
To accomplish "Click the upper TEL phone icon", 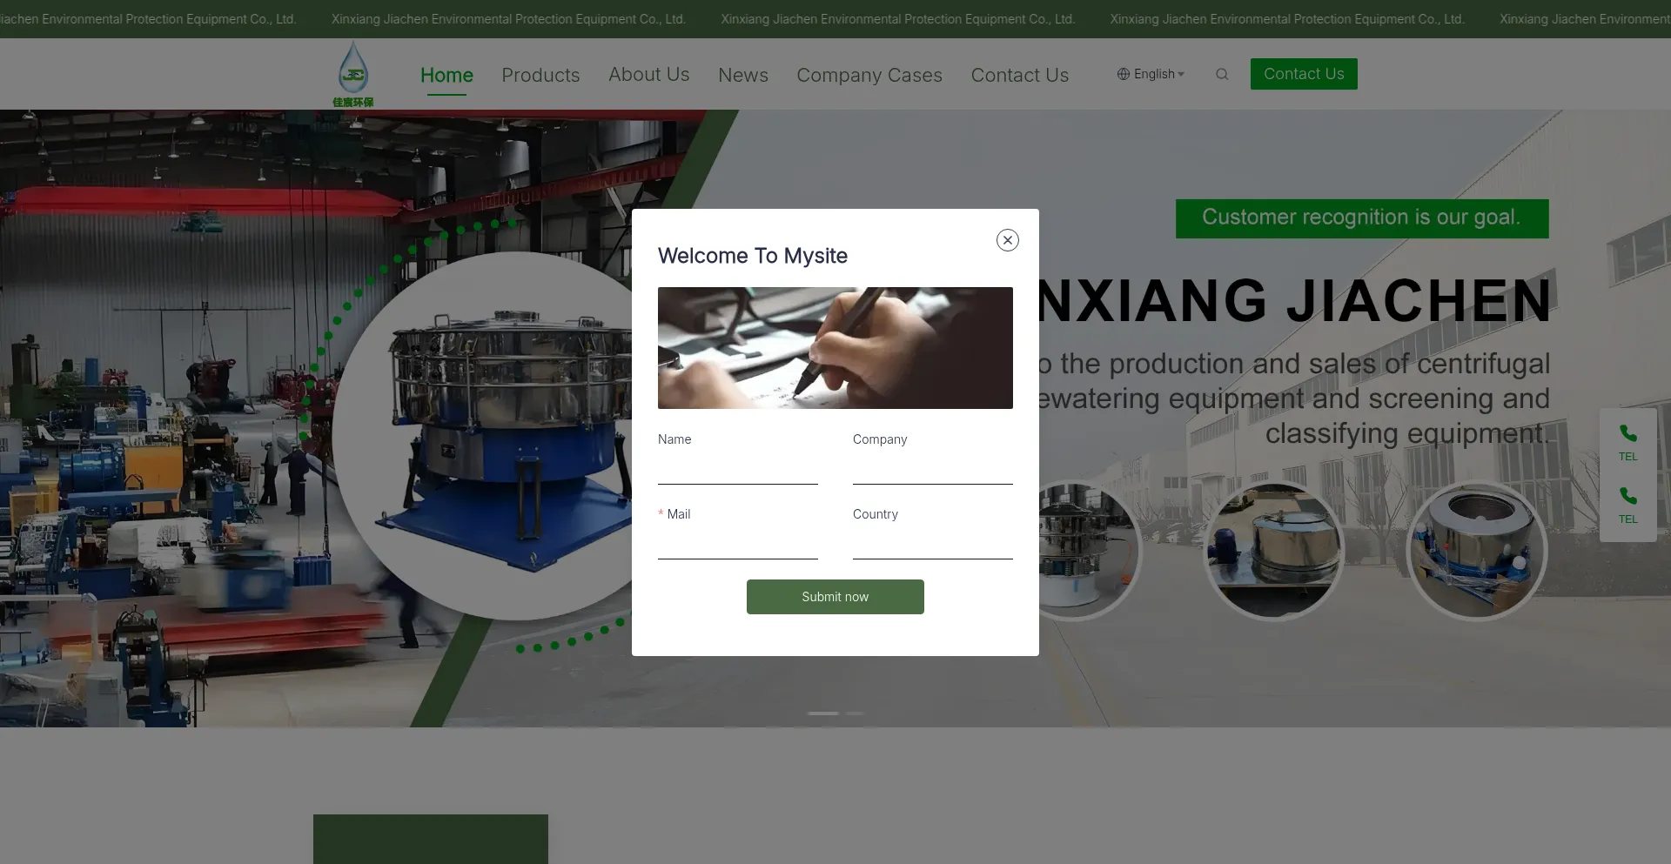I will click(x=1628, y=433).
